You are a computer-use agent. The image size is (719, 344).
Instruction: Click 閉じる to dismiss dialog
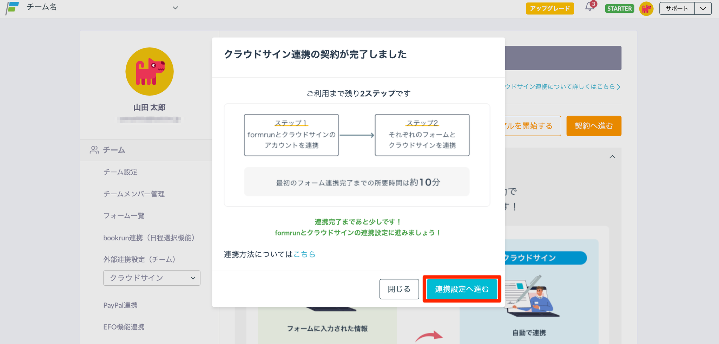pyautogui.click(x=399, y=289)
